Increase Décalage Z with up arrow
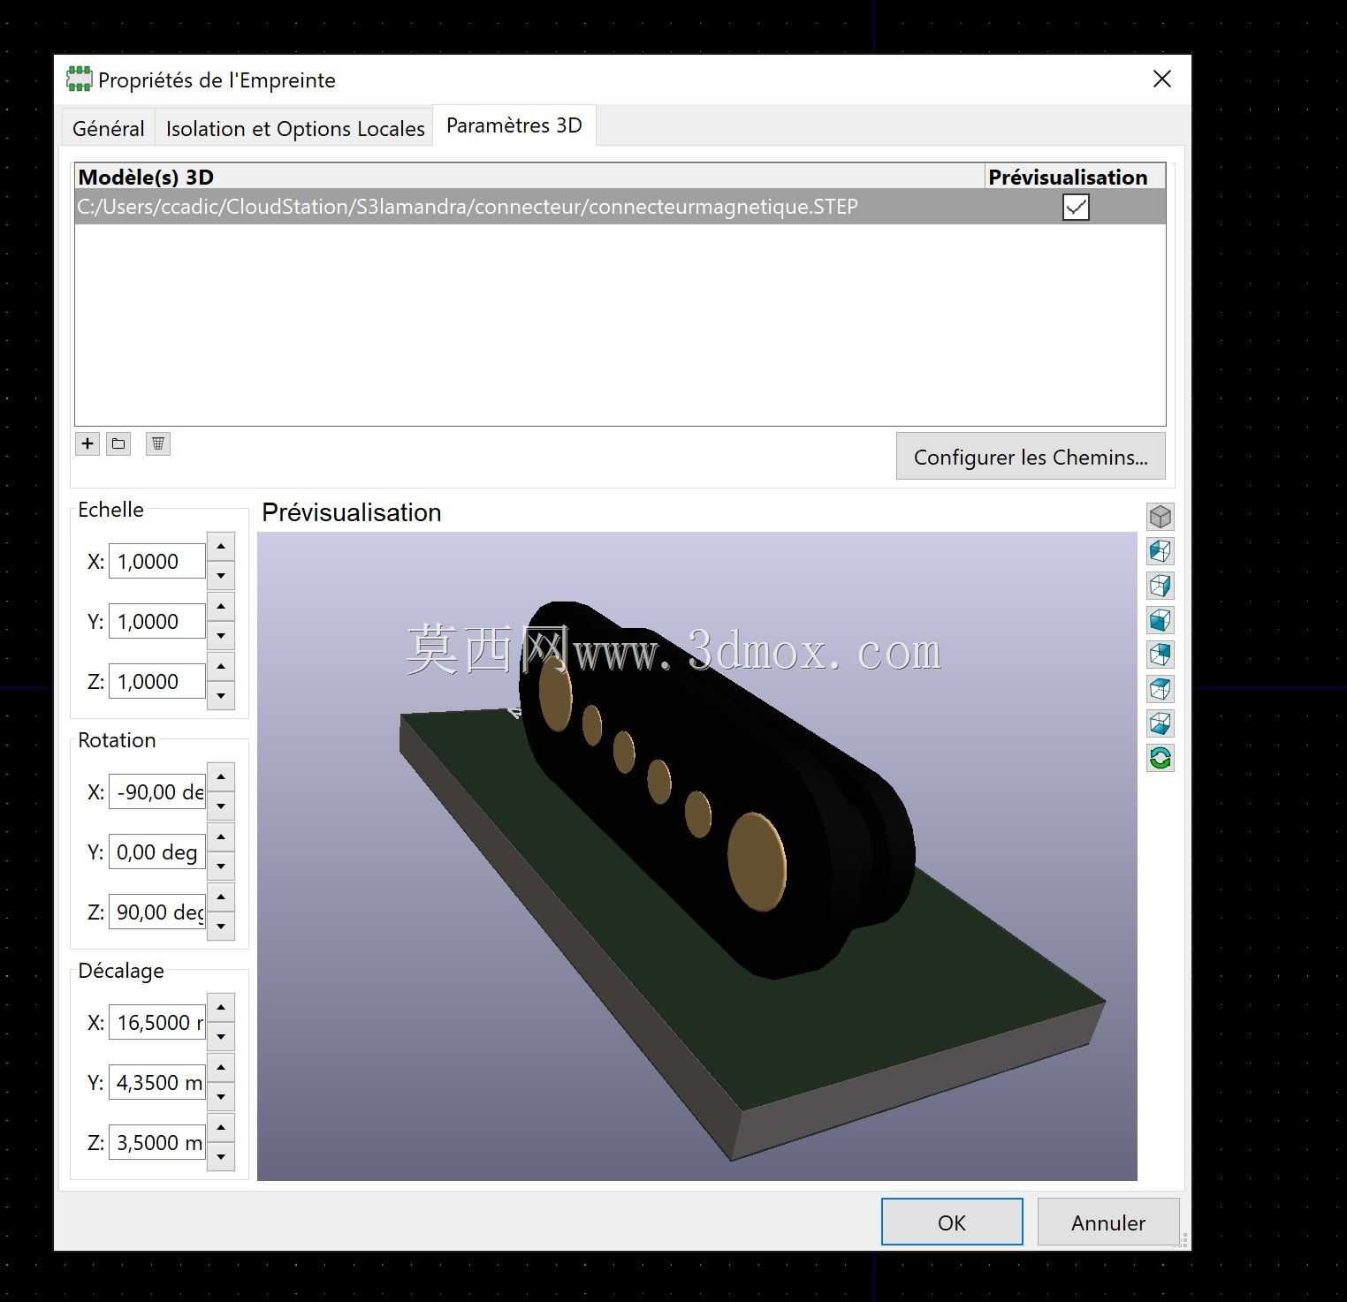This screenshot has width=1347, height=1302. click(221, 1127)
